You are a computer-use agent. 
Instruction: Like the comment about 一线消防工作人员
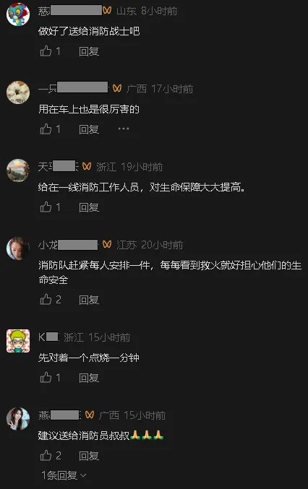[46, 207]
